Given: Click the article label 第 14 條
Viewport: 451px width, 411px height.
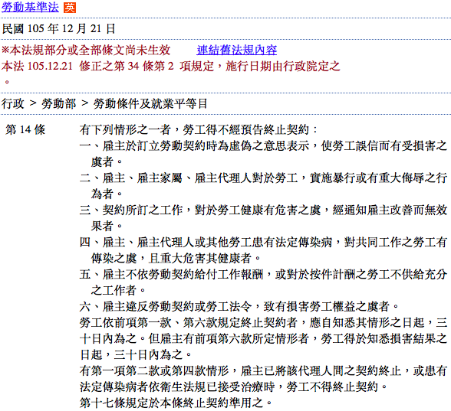Looking at the screenshot, I should coord(25,130).
